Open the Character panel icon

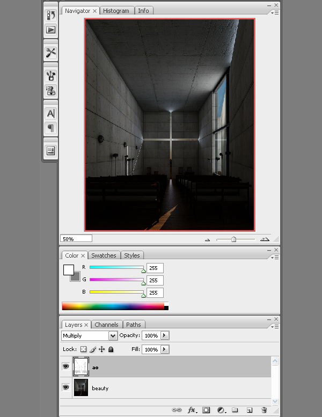[50, 113]
